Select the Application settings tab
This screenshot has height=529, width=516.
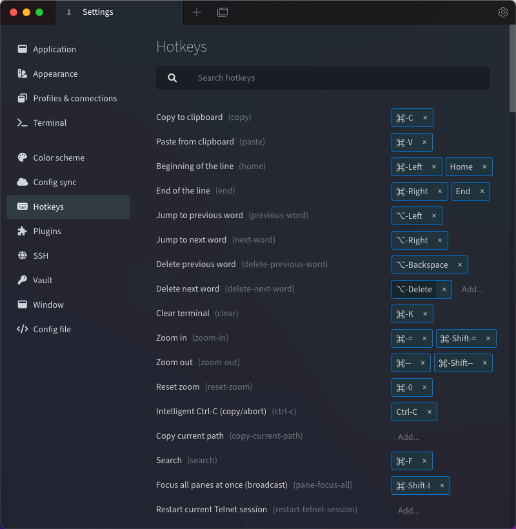point(54,49)
